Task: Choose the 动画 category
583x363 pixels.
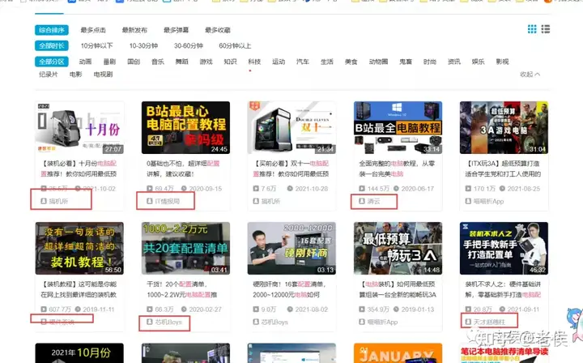Action: pos(85,62)
